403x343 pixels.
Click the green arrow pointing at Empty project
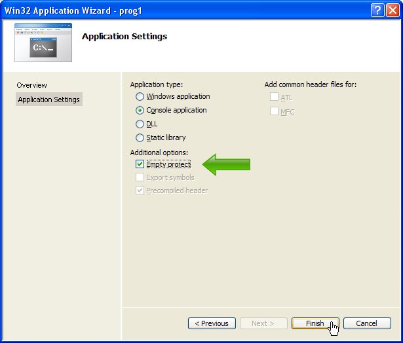point(226,164)
